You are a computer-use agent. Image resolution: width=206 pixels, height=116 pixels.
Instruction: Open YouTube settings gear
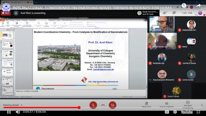(175, 112)
